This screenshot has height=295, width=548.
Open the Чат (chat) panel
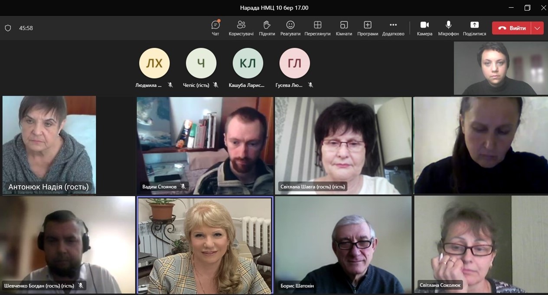[215, 28]
